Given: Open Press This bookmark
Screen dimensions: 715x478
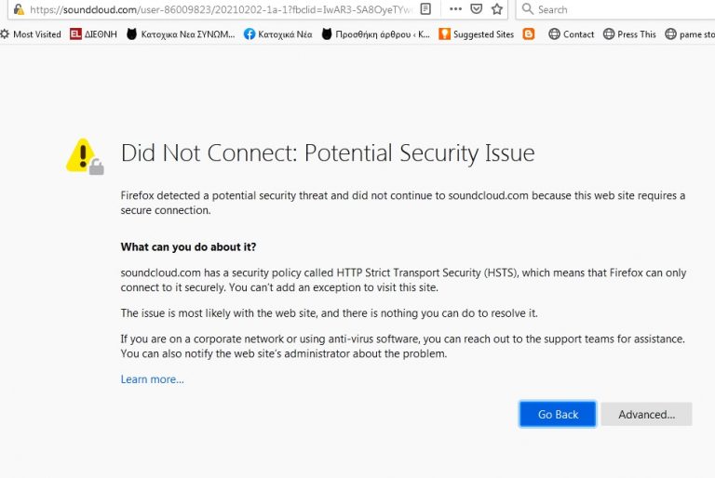Looking at the screenshot, I should click(x=629, y=34).
